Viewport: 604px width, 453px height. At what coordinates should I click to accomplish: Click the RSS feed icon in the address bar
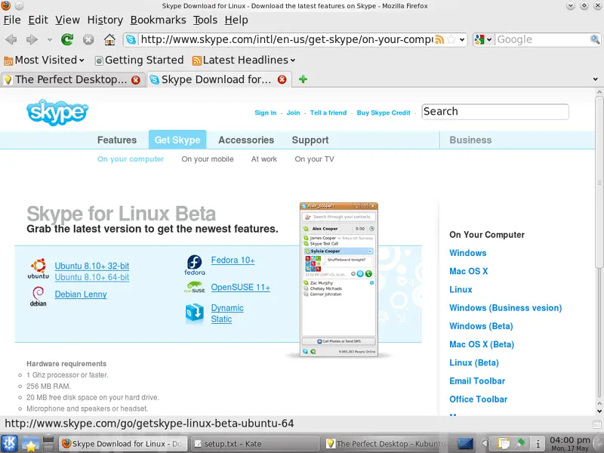(x=439, y=39)
